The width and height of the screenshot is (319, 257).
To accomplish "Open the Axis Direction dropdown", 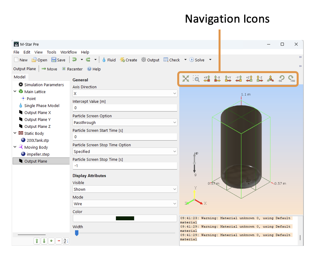I will coord(125,94).
